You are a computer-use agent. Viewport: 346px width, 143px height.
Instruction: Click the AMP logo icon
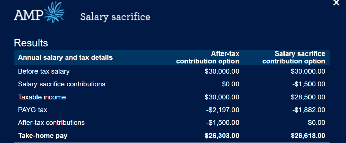pyautogui.click(x=39, y=13)
